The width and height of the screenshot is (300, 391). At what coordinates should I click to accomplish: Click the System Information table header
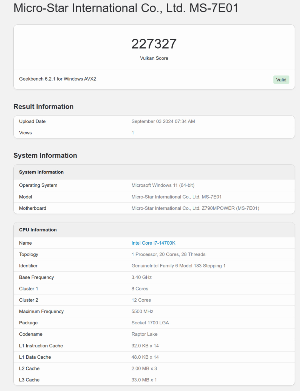click(41, 172)
